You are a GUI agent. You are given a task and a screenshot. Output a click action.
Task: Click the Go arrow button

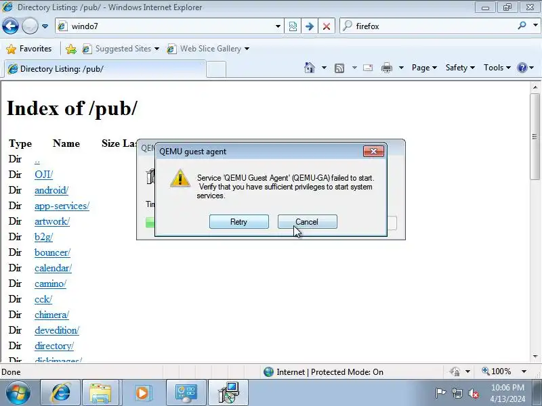pos(310,26)
